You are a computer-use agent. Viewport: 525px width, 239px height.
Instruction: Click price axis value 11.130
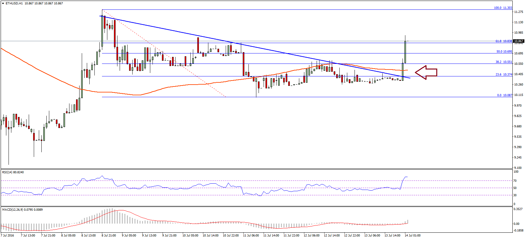point(519,22)
